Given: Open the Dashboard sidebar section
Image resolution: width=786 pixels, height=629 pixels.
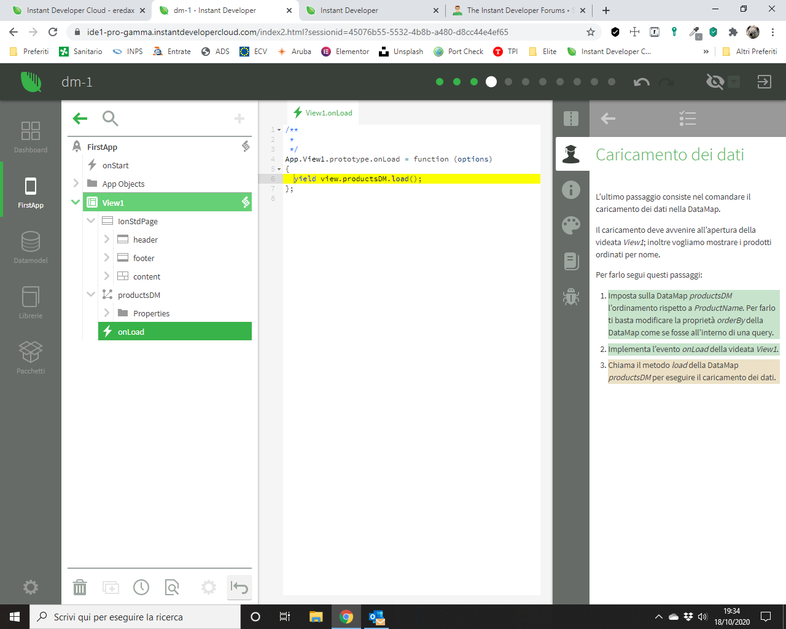Looking at the screenshot, I should point(31,137).
